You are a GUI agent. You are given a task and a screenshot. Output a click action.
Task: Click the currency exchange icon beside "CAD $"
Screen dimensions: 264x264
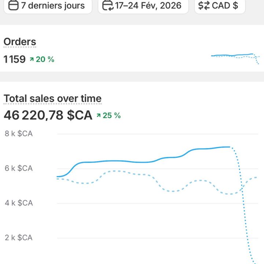(204, 5)
